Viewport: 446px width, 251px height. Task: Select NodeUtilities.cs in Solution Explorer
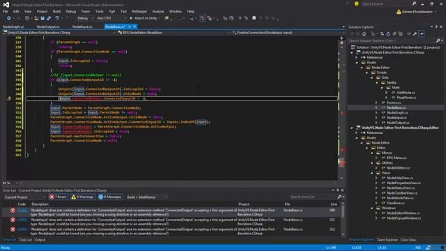coord(398,168)
